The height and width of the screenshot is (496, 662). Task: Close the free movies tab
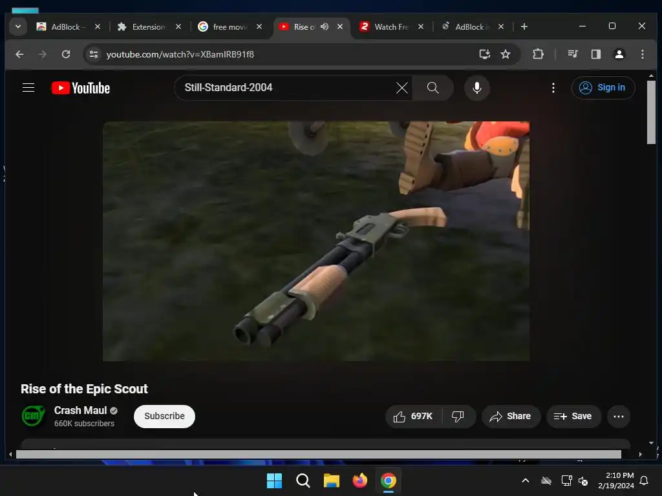click(259, 26)
